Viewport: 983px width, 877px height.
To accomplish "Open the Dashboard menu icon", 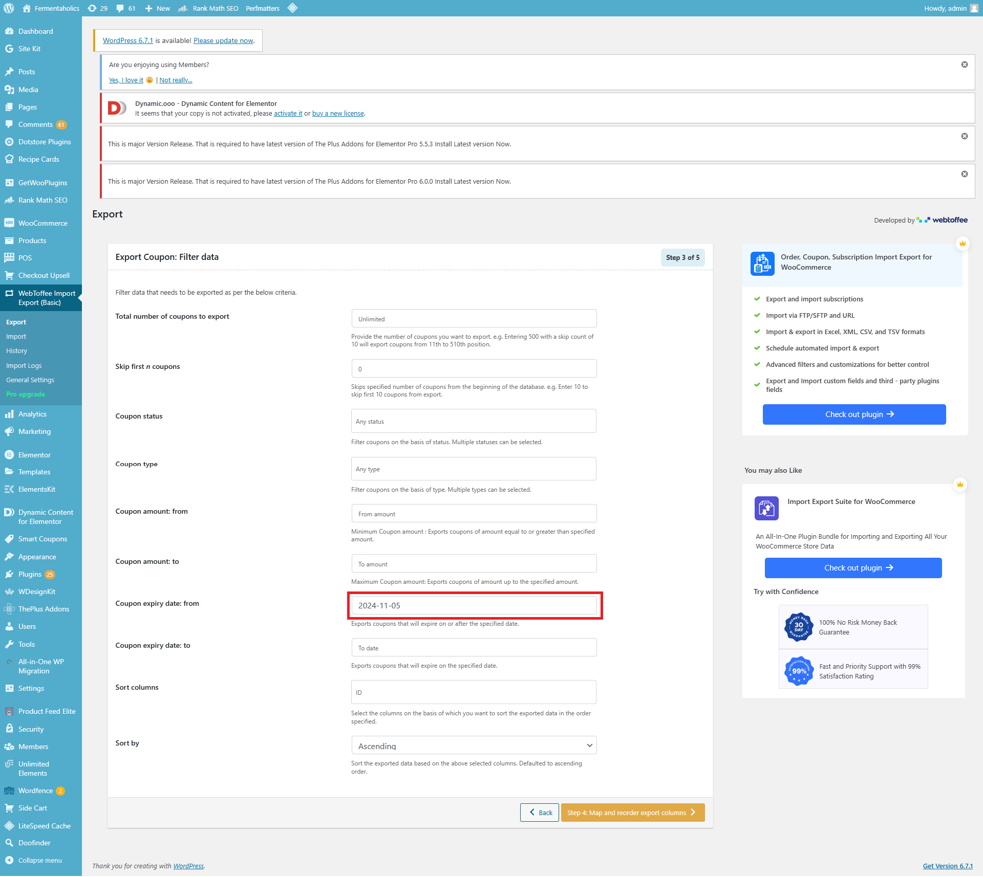I will pyautogui.click(x=9, y=31).
